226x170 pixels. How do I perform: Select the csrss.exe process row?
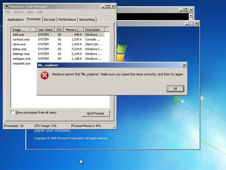tap(58, 44)
